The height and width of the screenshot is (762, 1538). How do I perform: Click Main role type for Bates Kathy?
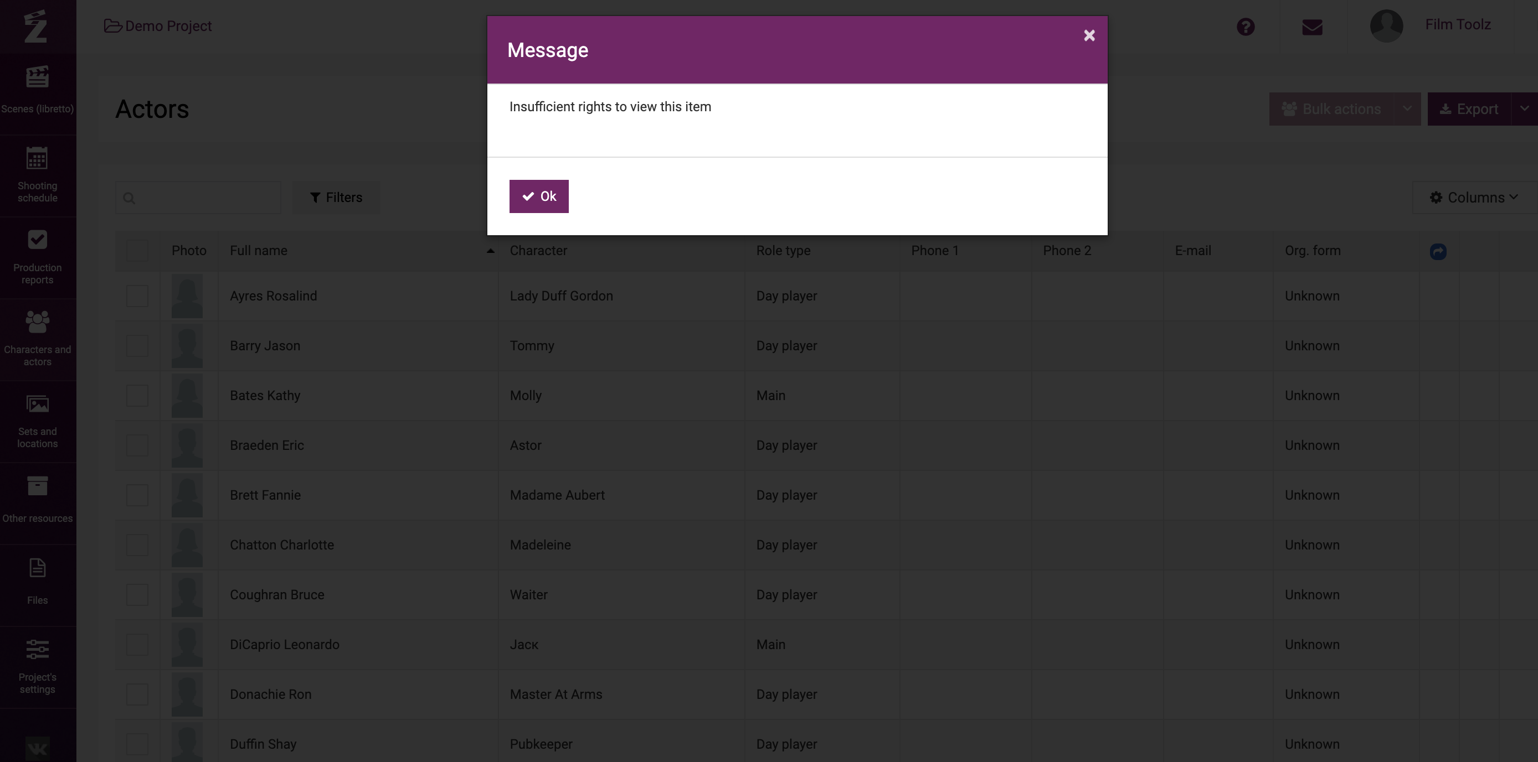tap(770, 396)
